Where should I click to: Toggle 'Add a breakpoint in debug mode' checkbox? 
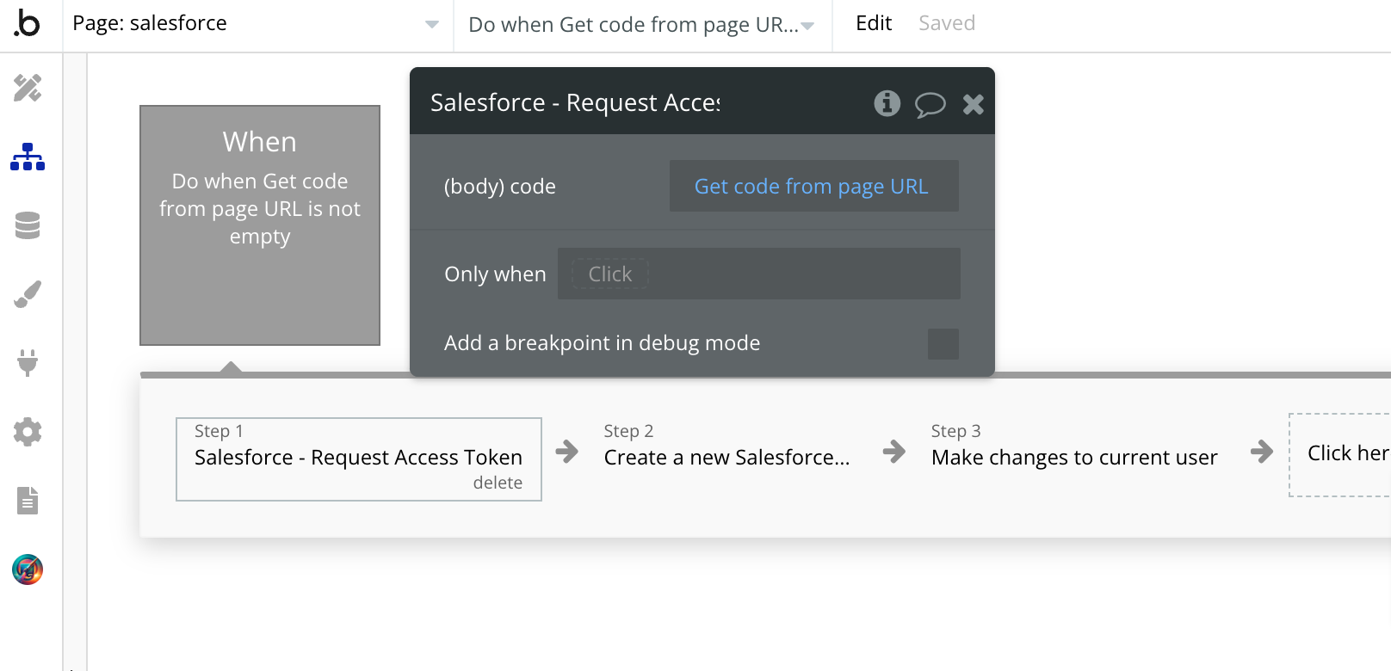coord(943,344)
